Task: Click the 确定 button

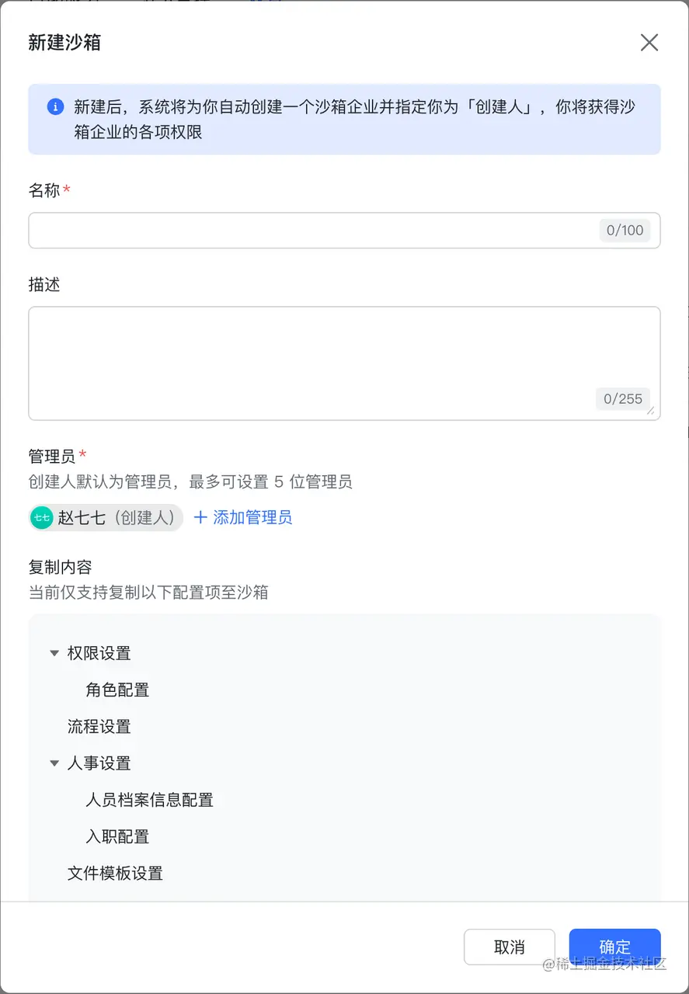Action: pos(614,947)
